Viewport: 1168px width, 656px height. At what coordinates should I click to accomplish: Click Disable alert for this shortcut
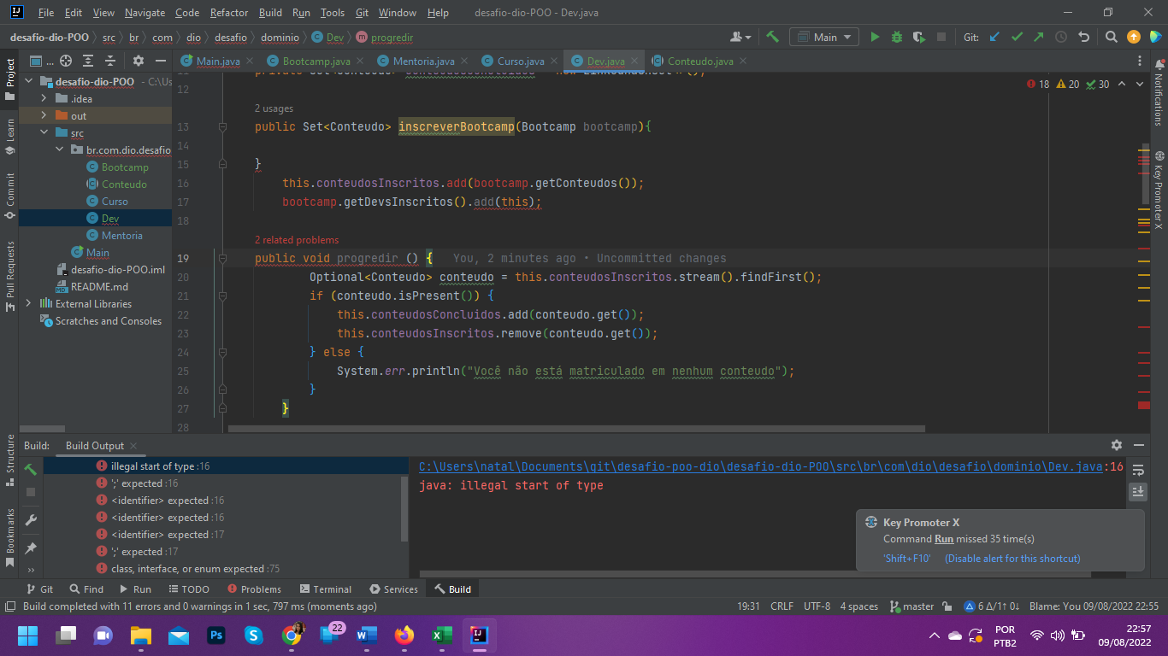[1012, 559]
